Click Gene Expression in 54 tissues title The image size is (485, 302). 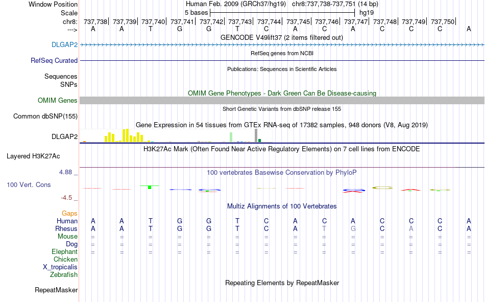tap(282, 125)
